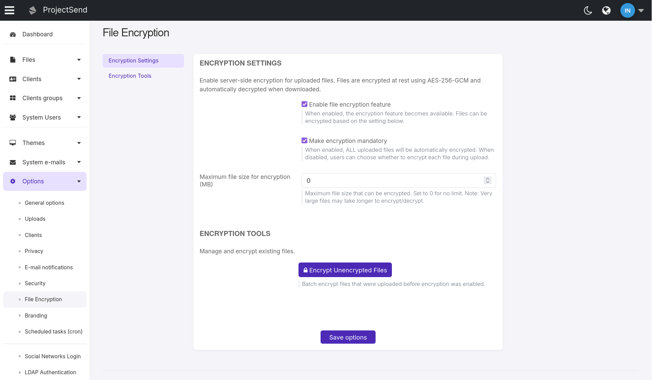Increase maximum file size with the stepper
The image size is (652, 380).
click(x=488, y=178)
